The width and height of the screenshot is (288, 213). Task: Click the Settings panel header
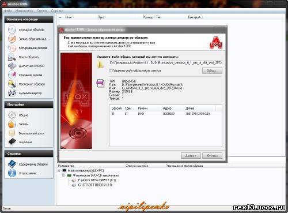[29, 104]
